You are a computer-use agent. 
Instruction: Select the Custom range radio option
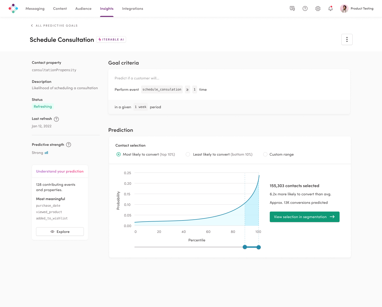(x=265, y=154)
